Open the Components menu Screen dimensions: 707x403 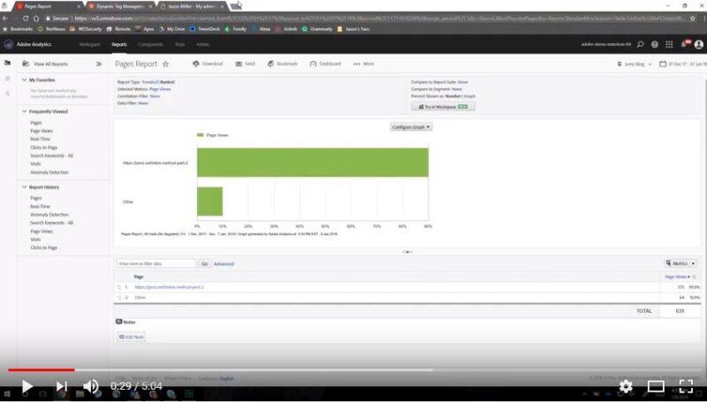[x=150, y=44]
